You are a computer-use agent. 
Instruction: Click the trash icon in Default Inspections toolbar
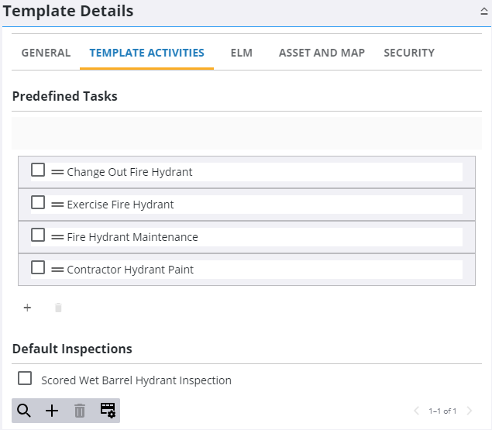(79, 411)
